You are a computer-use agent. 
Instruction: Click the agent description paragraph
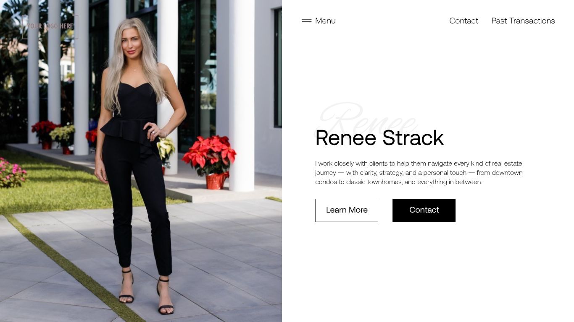click(x=419, y=172)
